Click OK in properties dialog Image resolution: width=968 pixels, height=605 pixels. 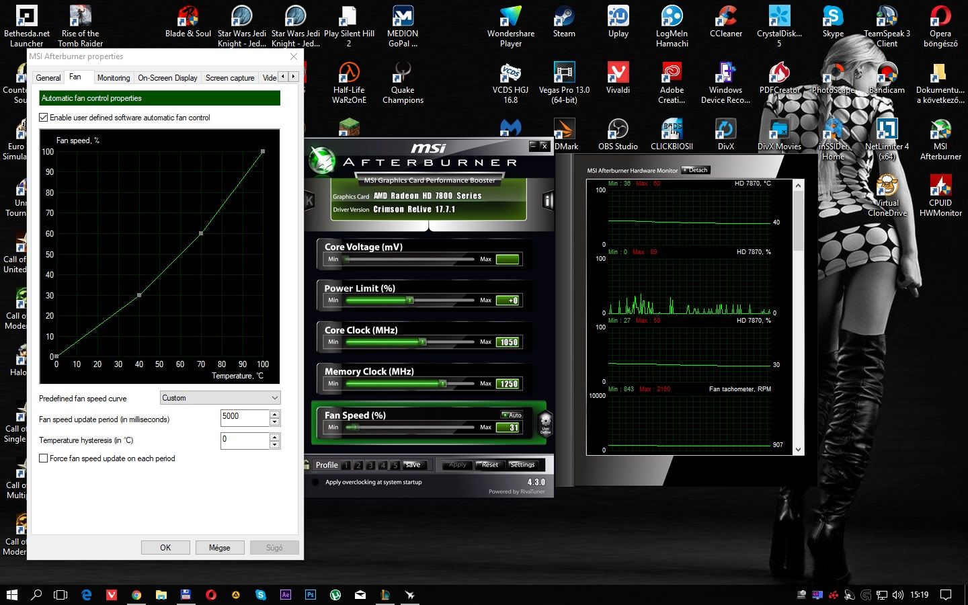[165, 548]
